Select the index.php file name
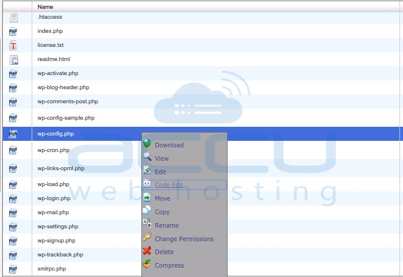This screenshot has width=403, height=277. tap(50, 31)
